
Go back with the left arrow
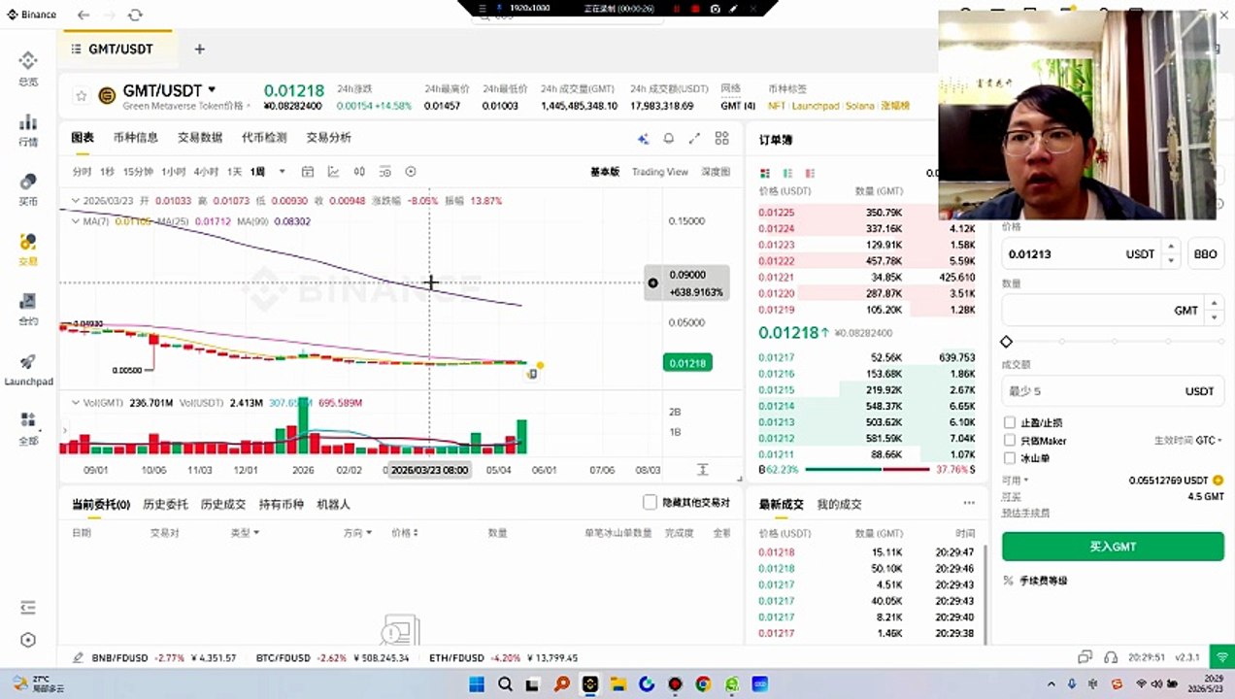coord(83,15)
